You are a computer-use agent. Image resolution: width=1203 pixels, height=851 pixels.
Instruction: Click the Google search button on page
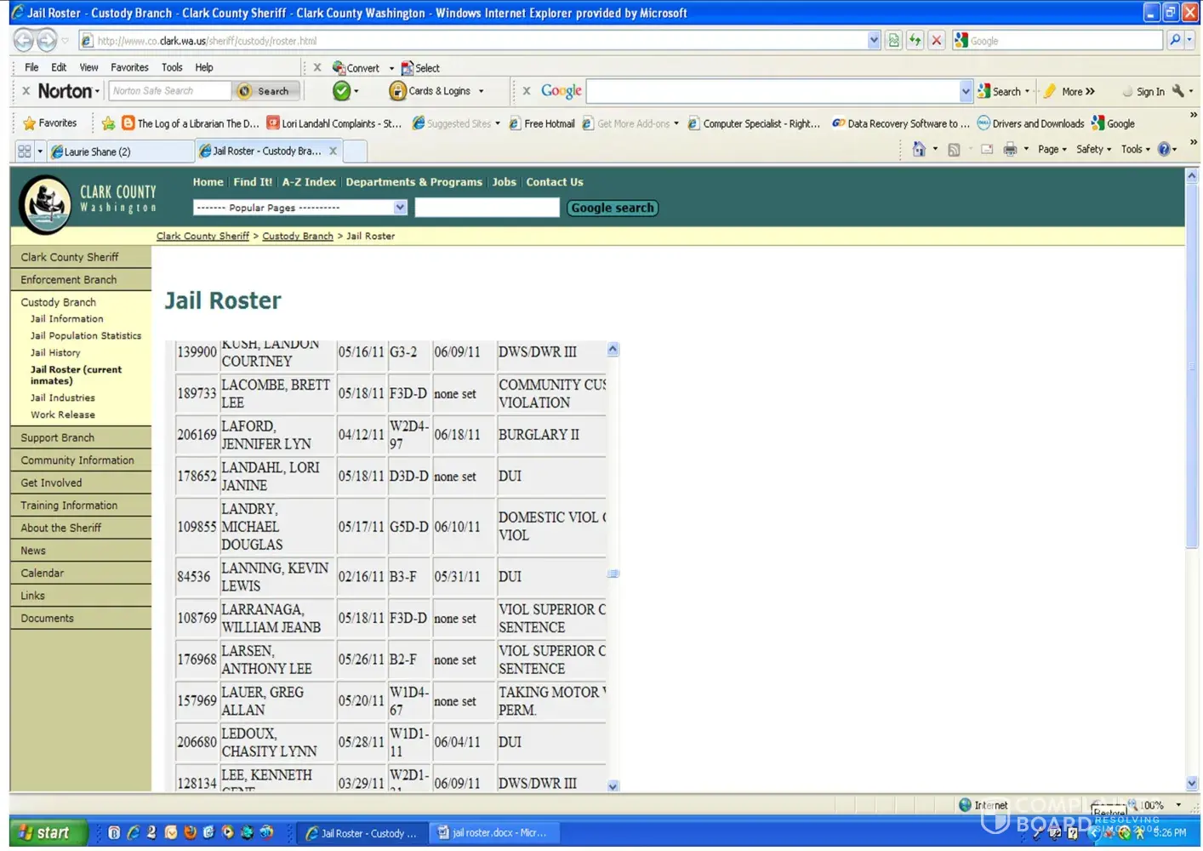(612, 208)
